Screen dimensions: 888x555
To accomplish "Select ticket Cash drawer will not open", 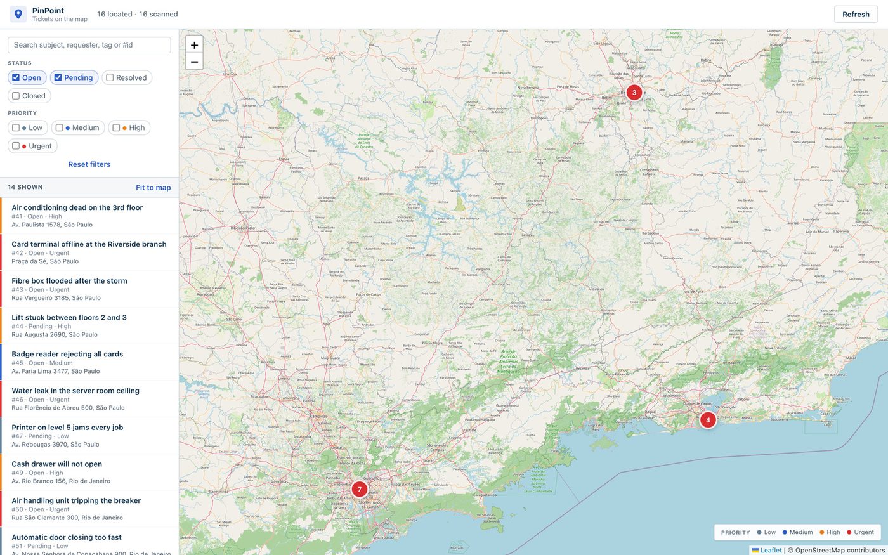I will click(89, 473).
